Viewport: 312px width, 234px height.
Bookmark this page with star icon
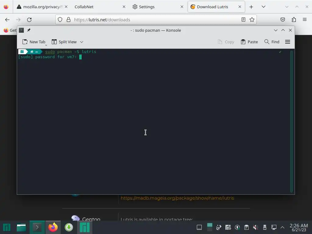click(252, 19)
